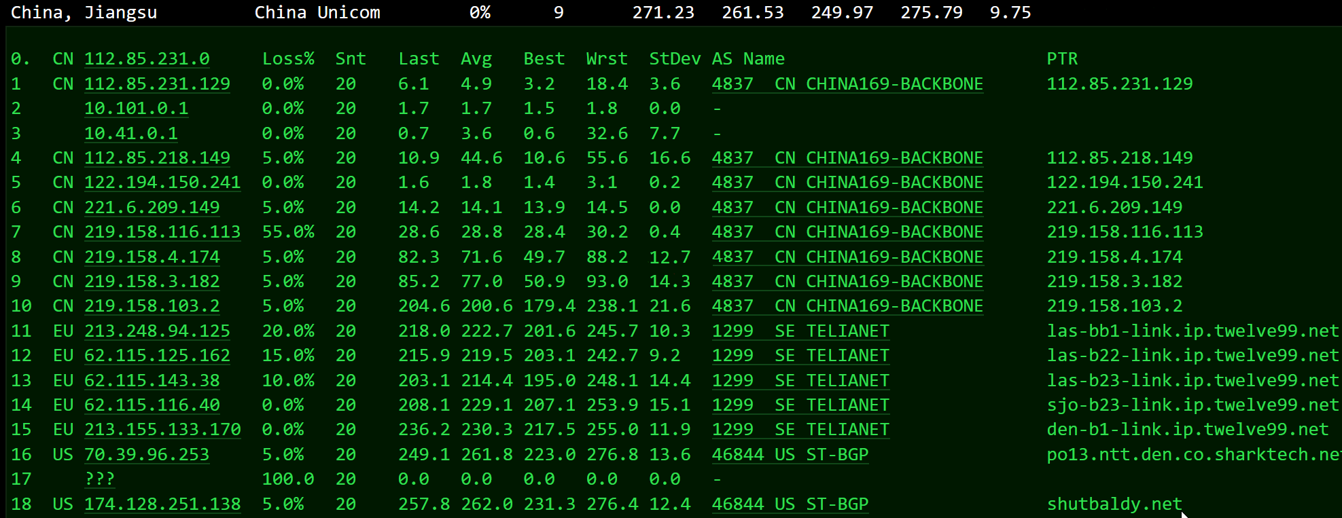Viewport: 1342px width, 518px height.
Task: Click AS 1299 TELIANET on hop 12
Action: click(800, 355)
